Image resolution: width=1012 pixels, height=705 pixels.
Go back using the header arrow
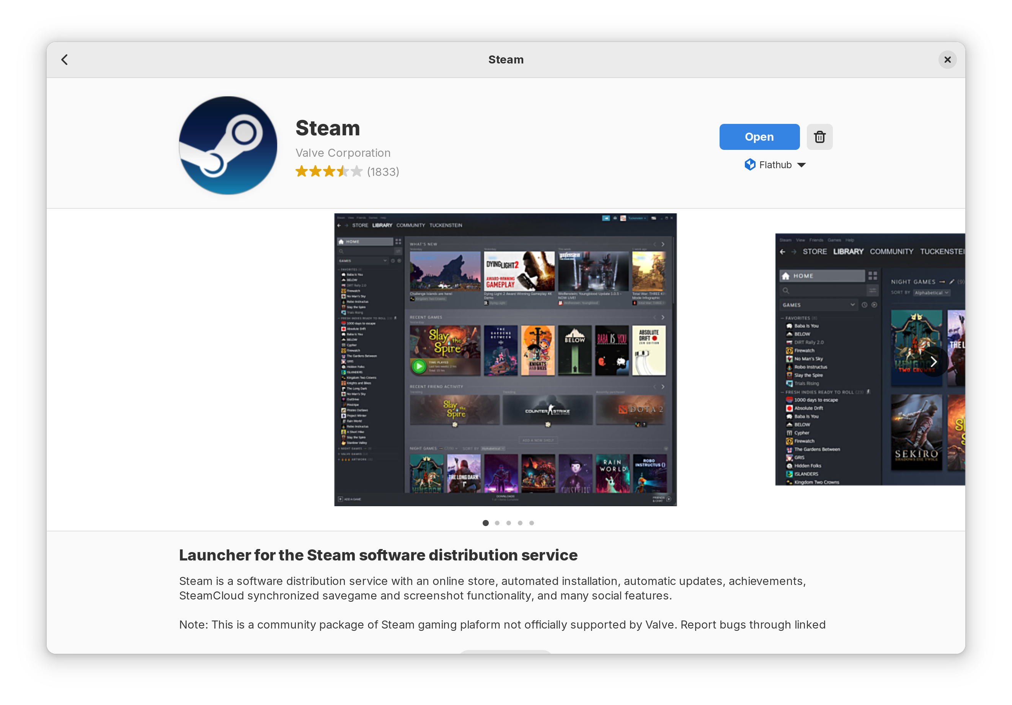coord(64,59)
